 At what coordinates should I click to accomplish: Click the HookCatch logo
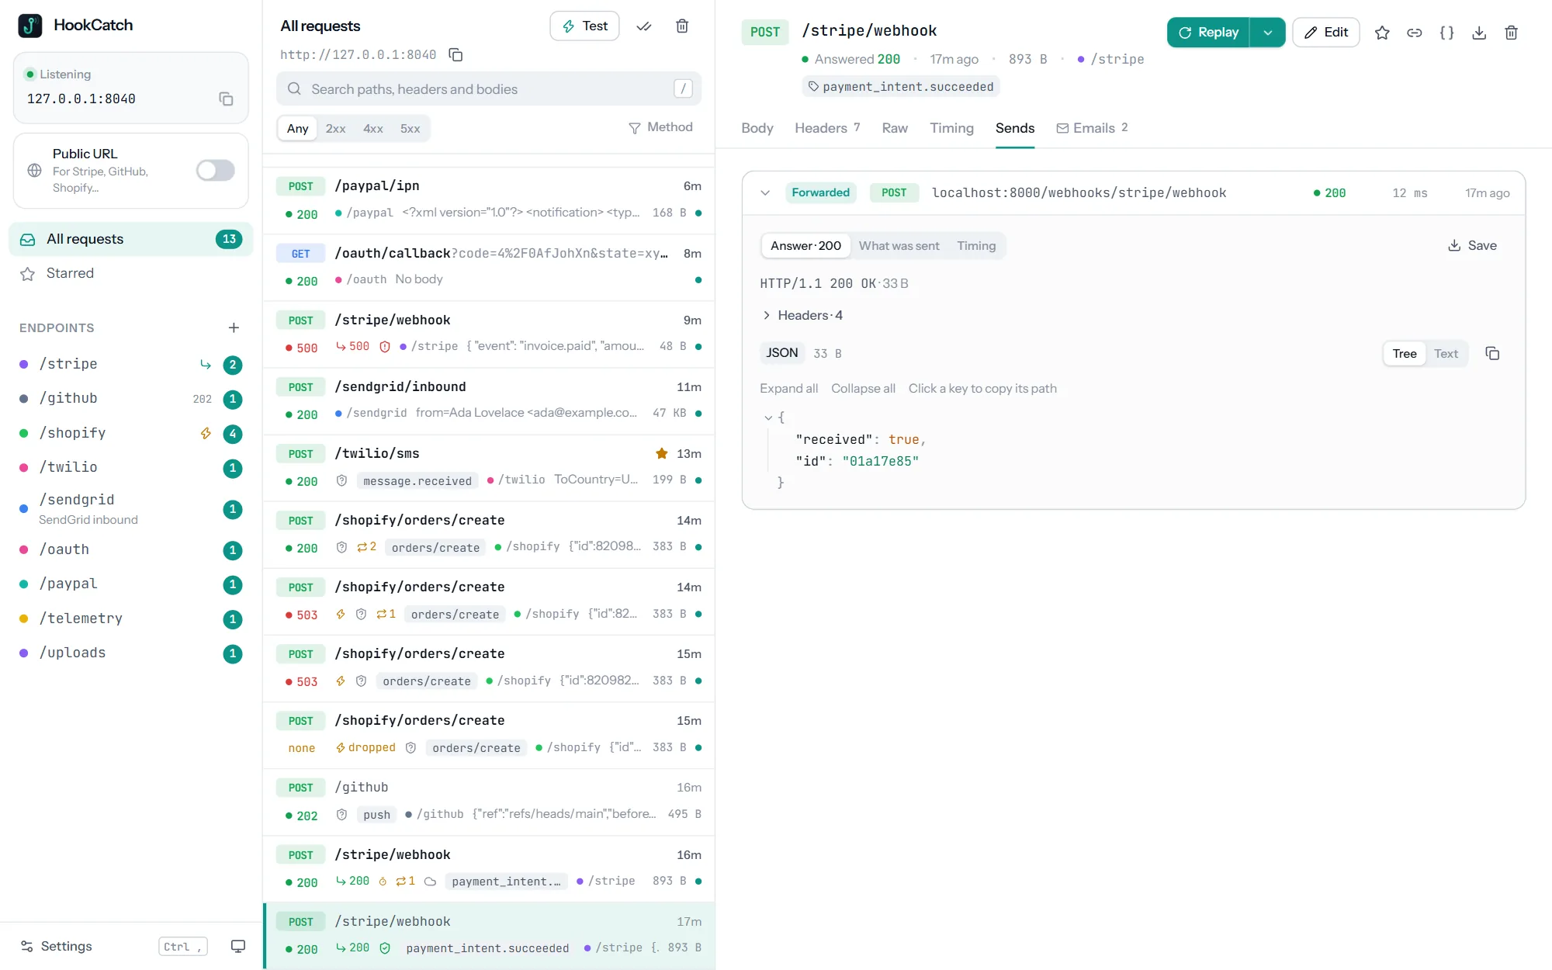[30, 25]
